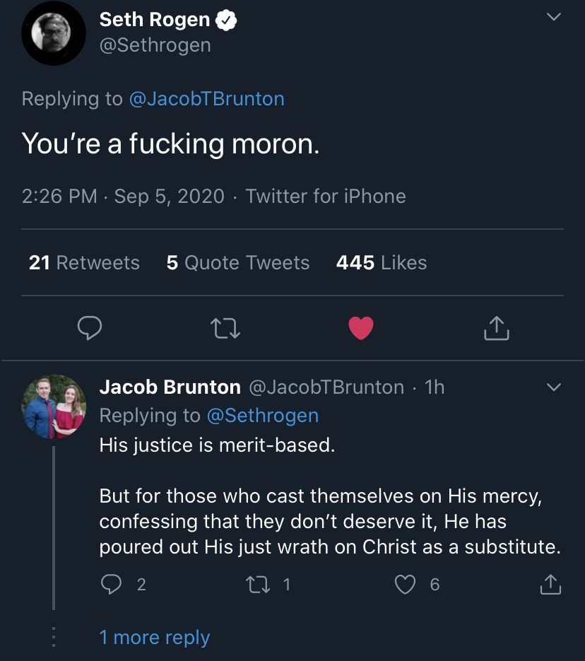Open the 5 Quote Tweets list
This screenshot has width=585, height=661.
[x=238, y=263]
